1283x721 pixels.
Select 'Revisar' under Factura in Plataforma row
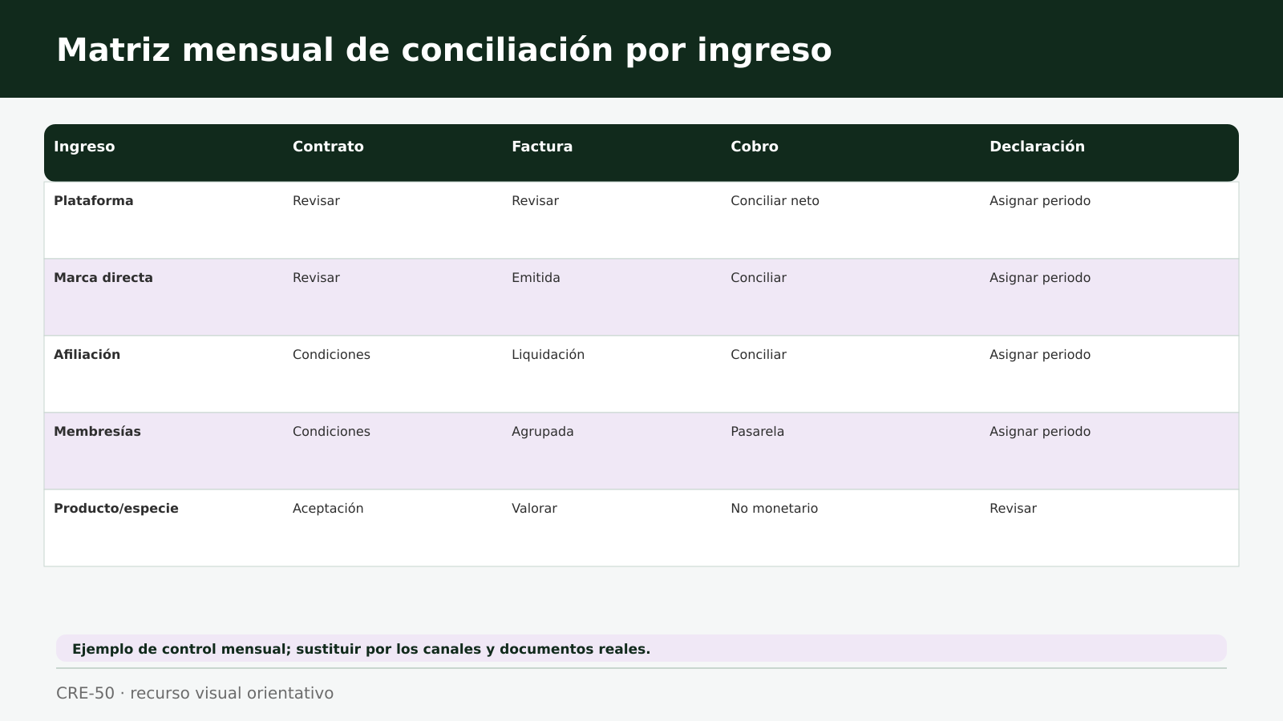click(x=535, y=201)
